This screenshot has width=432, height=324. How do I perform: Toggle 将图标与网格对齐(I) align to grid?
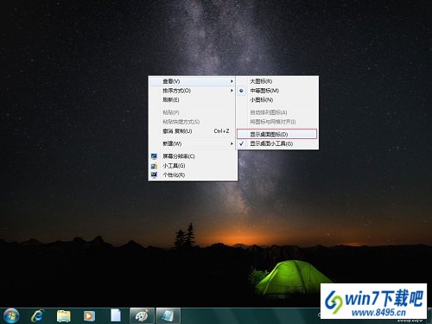pos(277,122)
